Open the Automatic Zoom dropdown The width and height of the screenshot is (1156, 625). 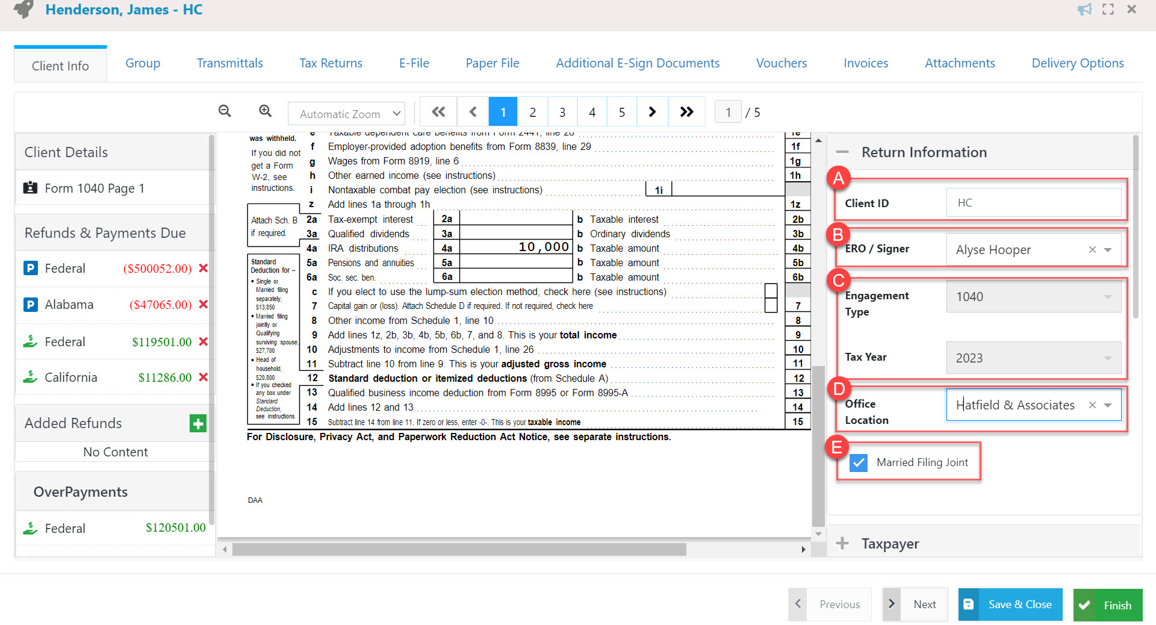point(346,113)
